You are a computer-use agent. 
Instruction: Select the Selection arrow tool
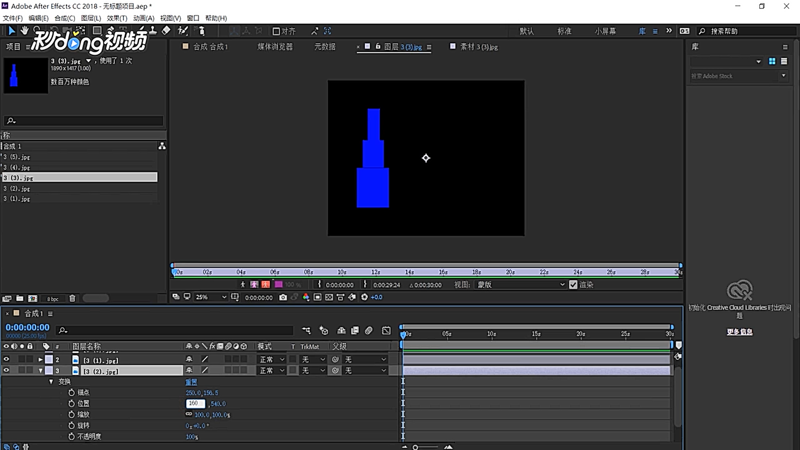tap(11, 31)
